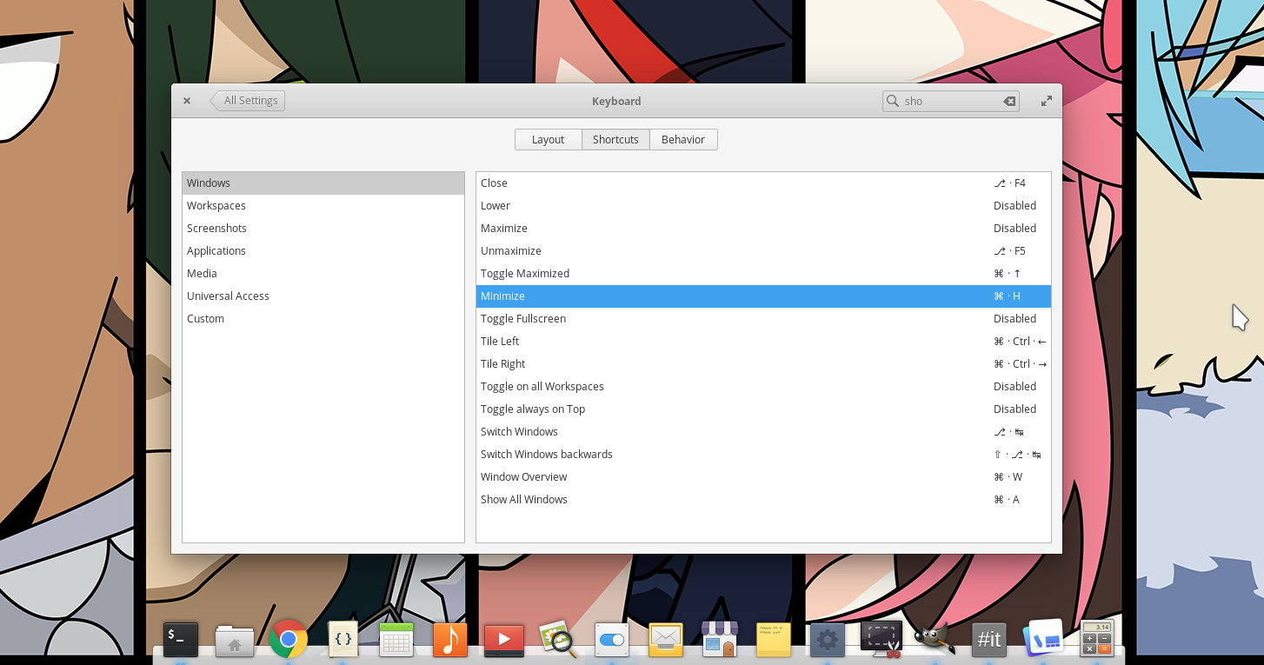Open the yellow sticky notes app
The width and height of the screenshot is (1264, 665).
click(774, 640)
